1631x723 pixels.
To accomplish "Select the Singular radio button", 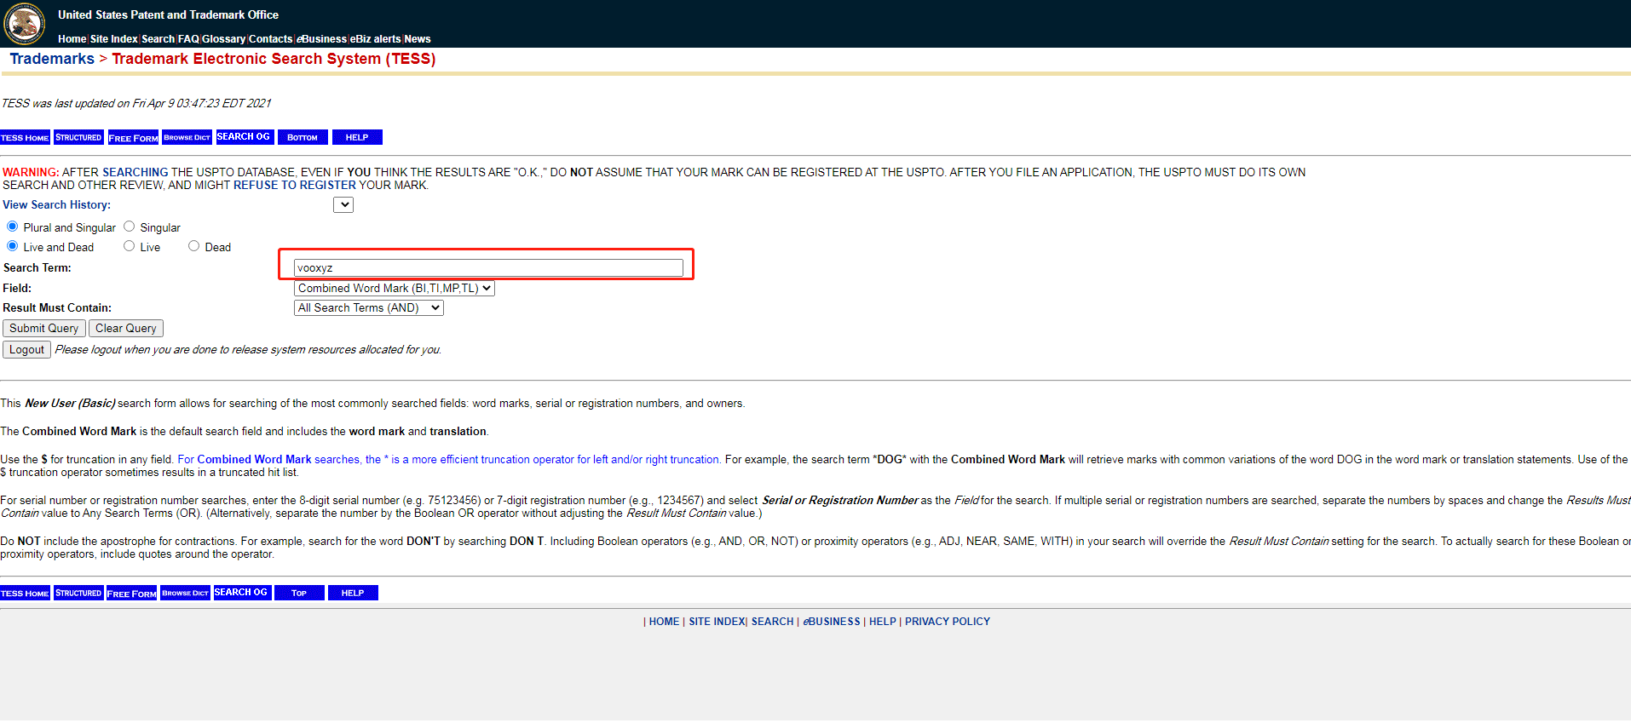I will tap(130, 227).
